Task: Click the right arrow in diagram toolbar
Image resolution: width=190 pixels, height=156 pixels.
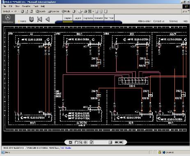Action: [x=121, y=142]
